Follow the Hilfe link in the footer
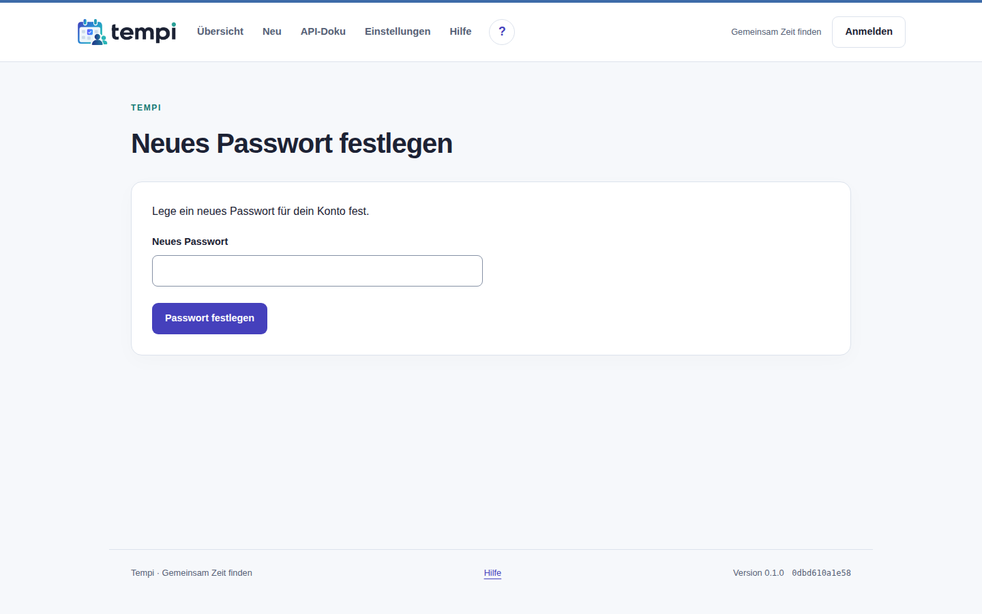Viewport: 982px width, 614px height. pos(492,573)
